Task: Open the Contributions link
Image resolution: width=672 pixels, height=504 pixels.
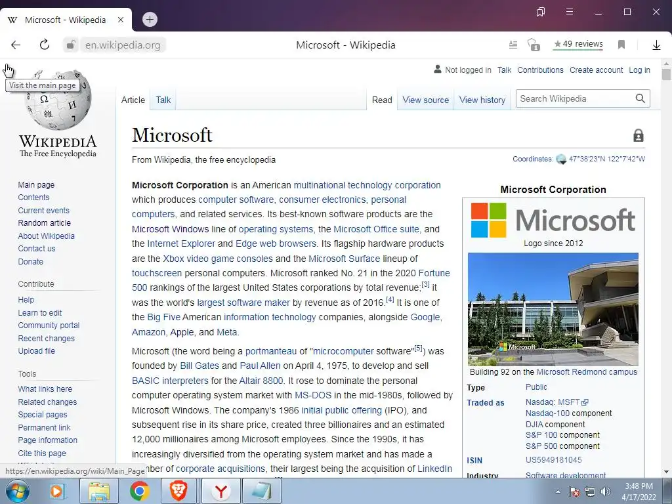Action: 541,70
